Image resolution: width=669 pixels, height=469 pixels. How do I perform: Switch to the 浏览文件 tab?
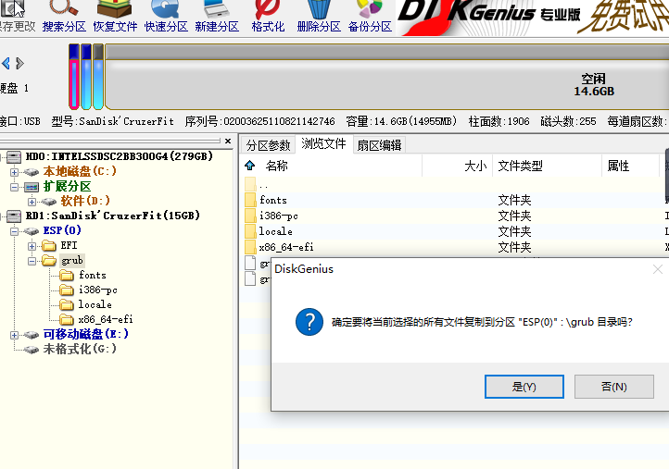point(323,144)
